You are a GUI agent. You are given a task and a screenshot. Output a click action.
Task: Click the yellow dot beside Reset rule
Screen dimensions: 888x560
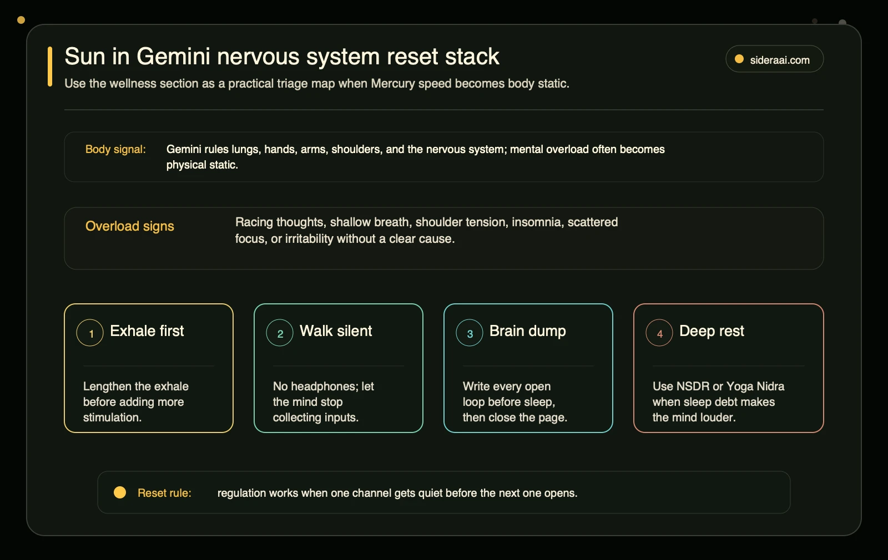(120, 492)
